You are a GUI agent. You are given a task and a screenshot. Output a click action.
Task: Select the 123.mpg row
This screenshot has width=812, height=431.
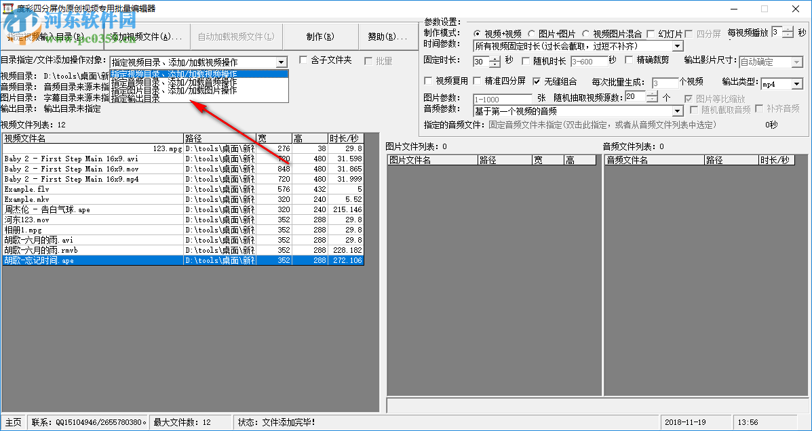(183, 148)
